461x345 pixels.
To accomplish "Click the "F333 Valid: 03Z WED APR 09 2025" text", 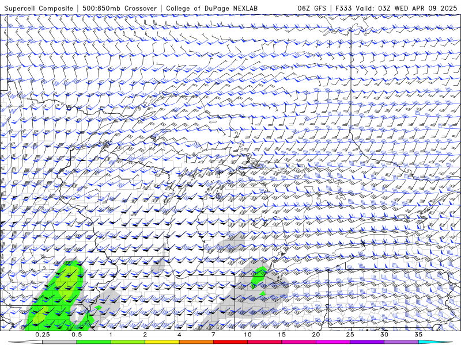I will (396, 8).
